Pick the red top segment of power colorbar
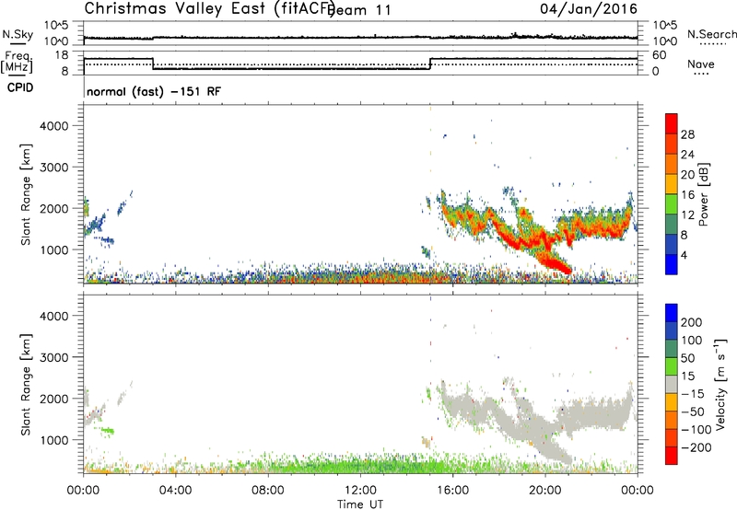Screen dimensions: 737x510 pos(672,123)
